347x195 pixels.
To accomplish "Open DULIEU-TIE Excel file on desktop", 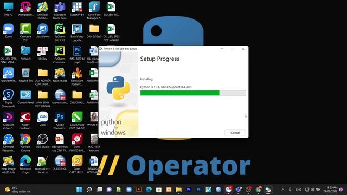I will (x=111, y=9).
